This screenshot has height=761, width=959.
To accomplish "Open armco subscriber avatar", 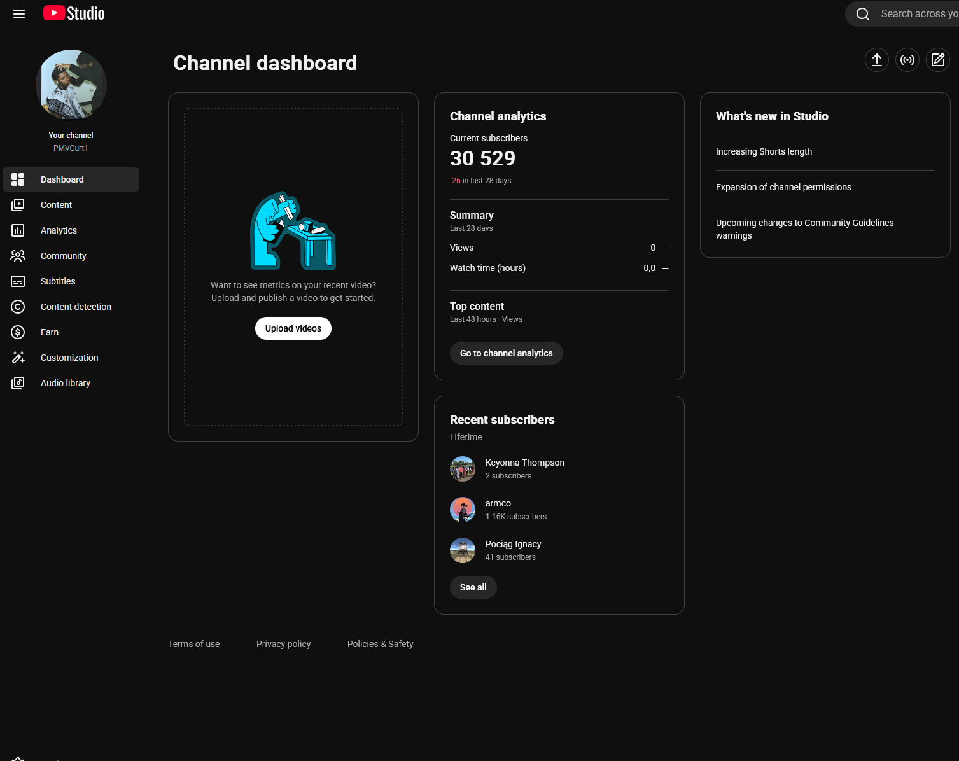I will [463, 510].
